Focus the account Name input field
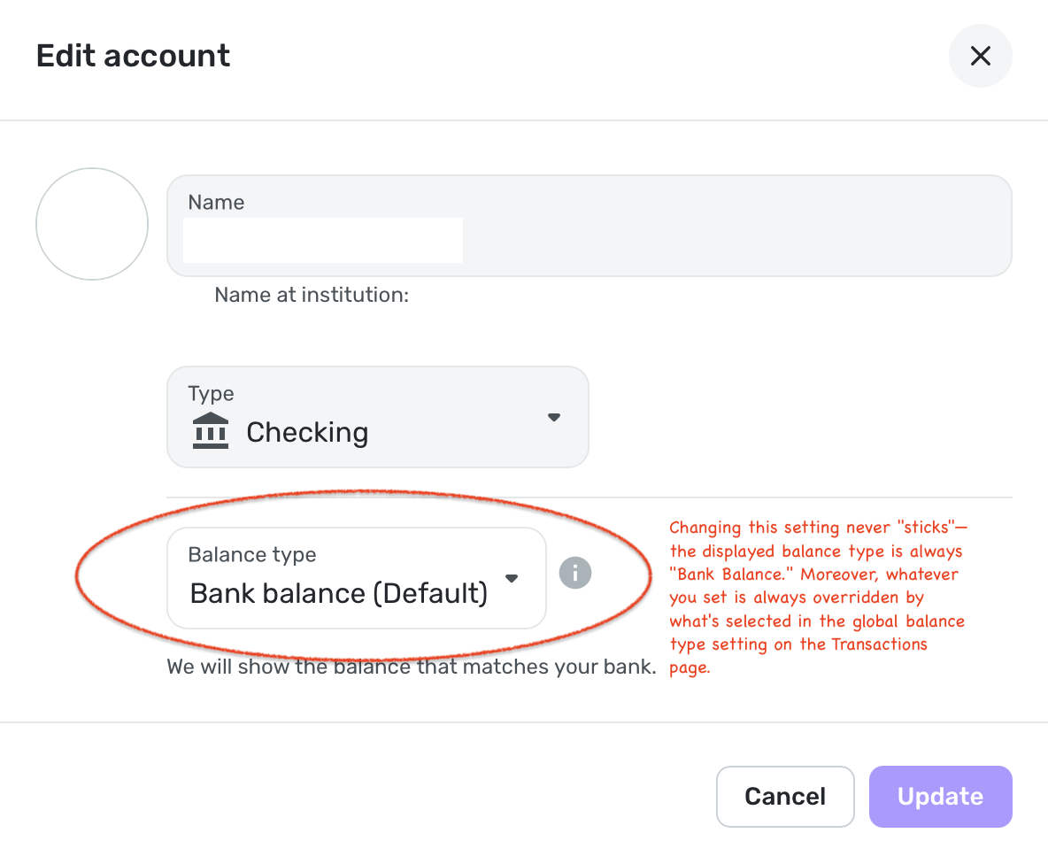 589,239
